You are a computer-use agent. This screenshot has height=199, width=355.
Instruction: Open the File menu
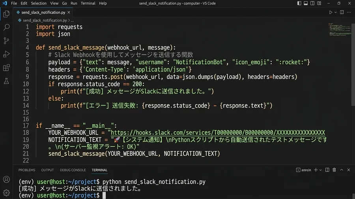[x=14, y=3]
